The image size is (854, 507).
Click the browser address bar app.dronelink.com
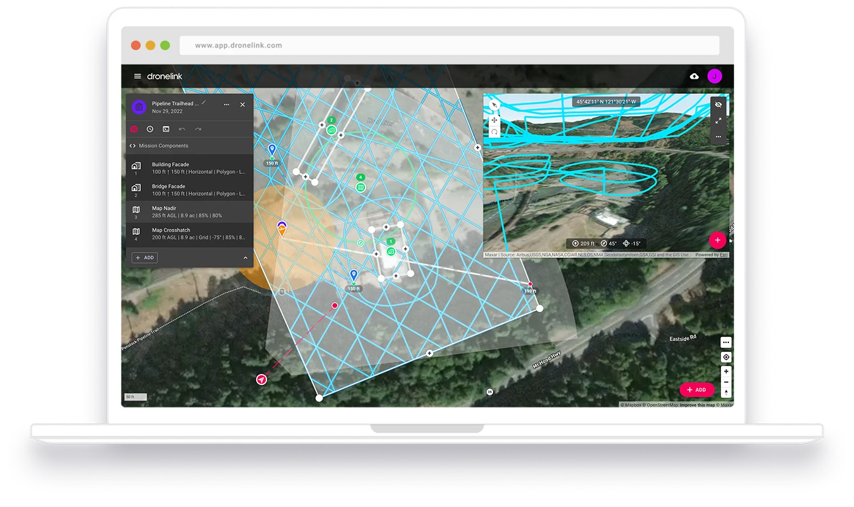449,45
